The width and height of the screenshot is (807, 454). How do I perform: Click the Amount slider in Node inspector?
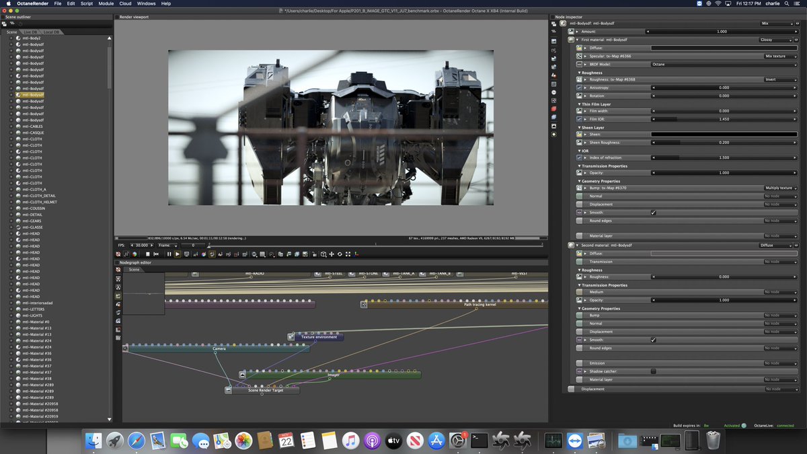722,32
